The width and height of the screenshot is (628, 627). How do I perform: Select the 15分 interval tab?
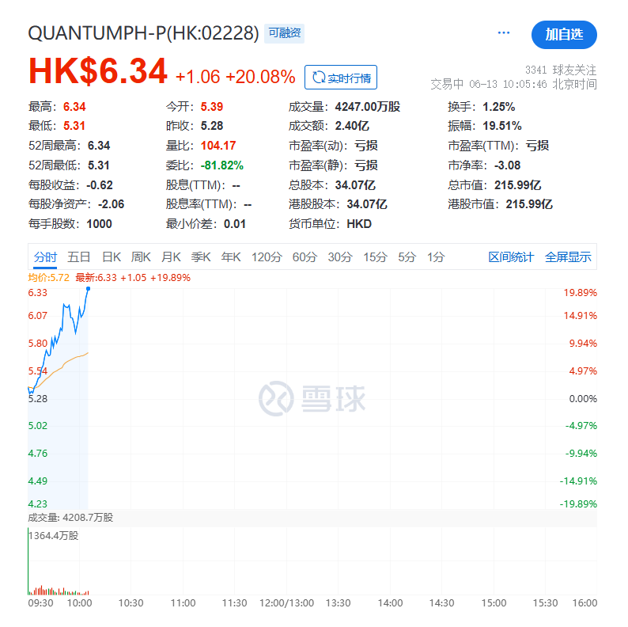(375, 257)
